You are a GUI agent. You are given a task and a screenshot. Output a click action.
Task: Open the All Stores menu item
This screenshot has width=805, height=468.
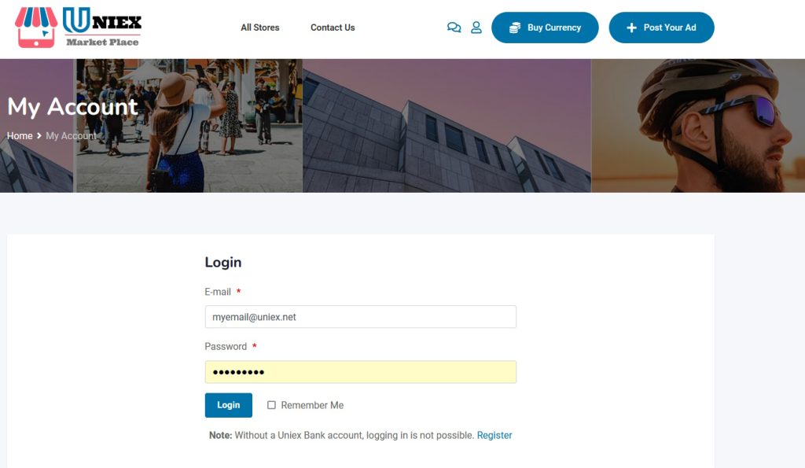(x=259, y=28)
